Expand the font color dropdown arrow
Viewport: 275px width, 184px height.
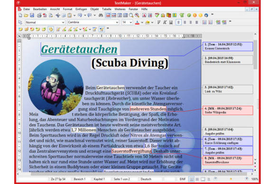142,22
